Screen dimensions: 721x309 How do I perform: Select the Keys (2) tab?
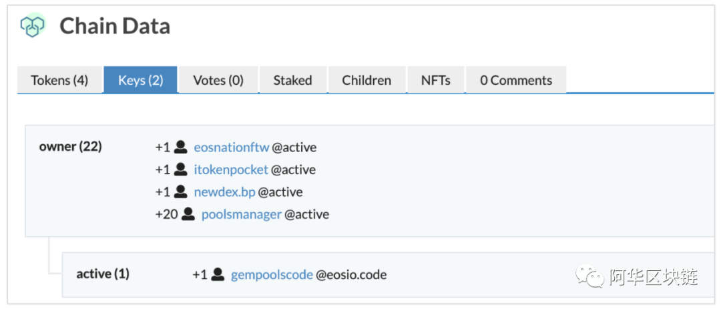[141, 80]
